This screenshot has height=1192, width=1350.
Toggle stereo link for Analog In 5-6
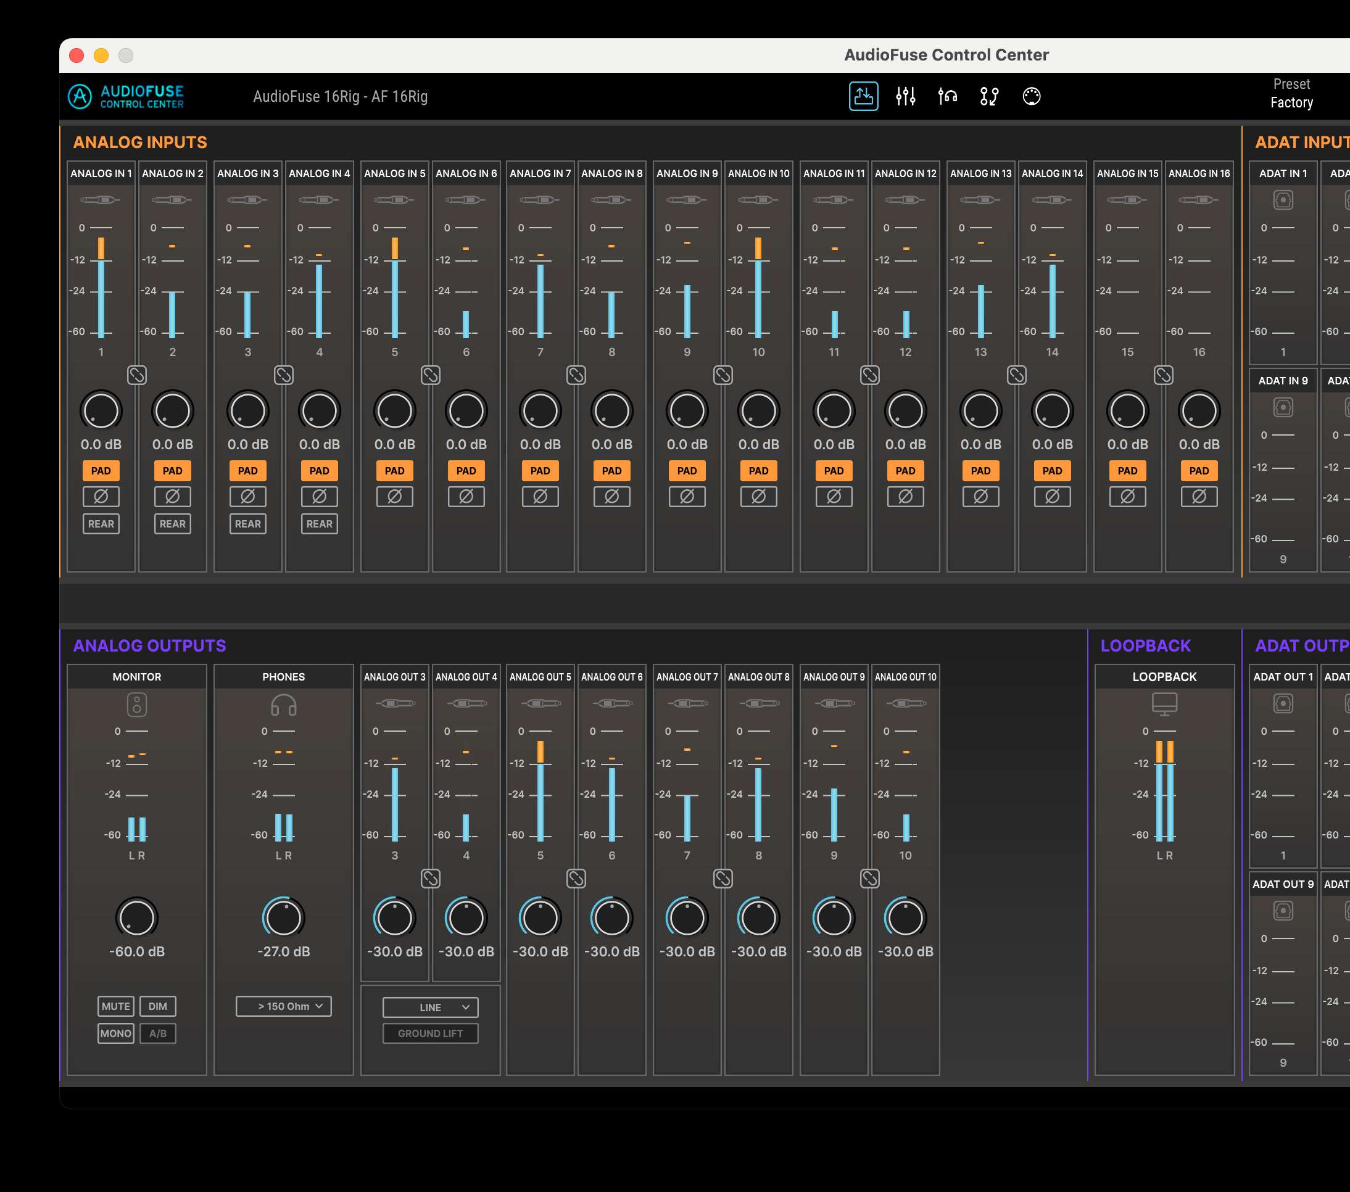[x=431, y=375]
